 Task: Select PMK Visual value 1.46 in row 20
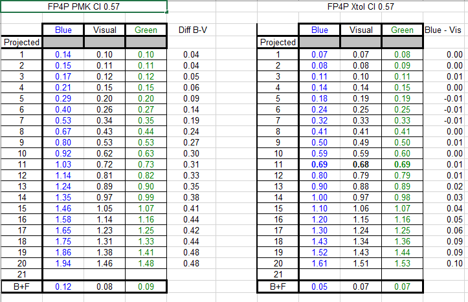pos(104,263)
